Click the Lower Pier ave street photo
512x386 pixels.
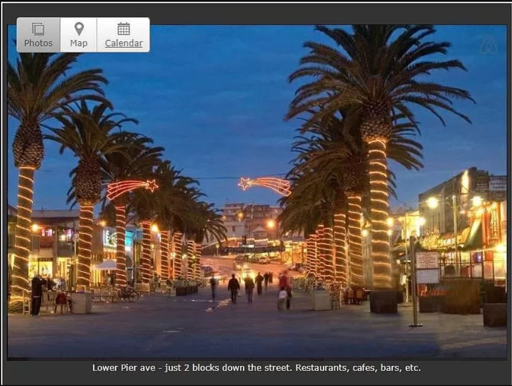pos(257,192)
